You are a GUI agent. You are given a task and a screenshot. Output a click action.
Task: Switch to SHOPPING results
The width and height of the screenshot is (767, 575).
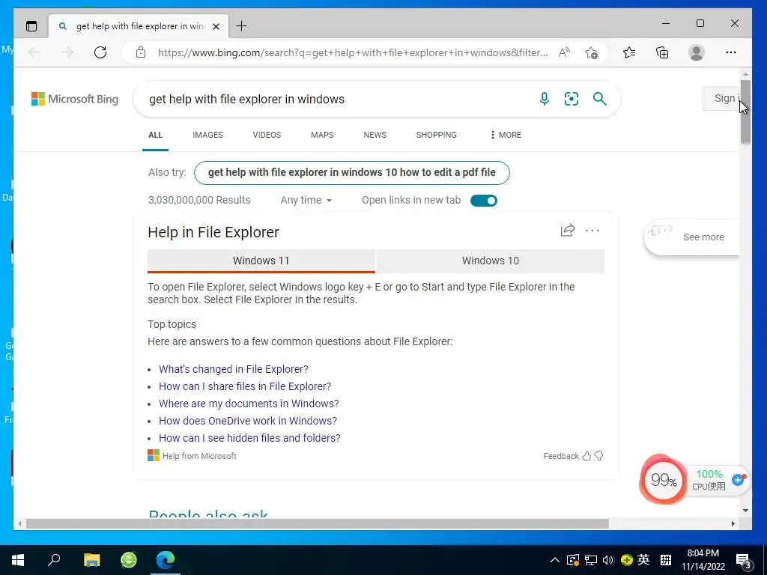(437, 135)
